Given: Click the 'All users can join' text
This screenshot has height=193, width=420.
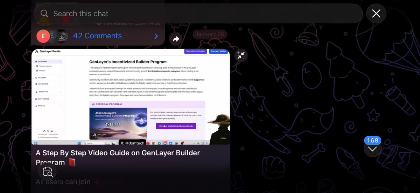Looking at the screenshot, I should [x=63, y=182].
